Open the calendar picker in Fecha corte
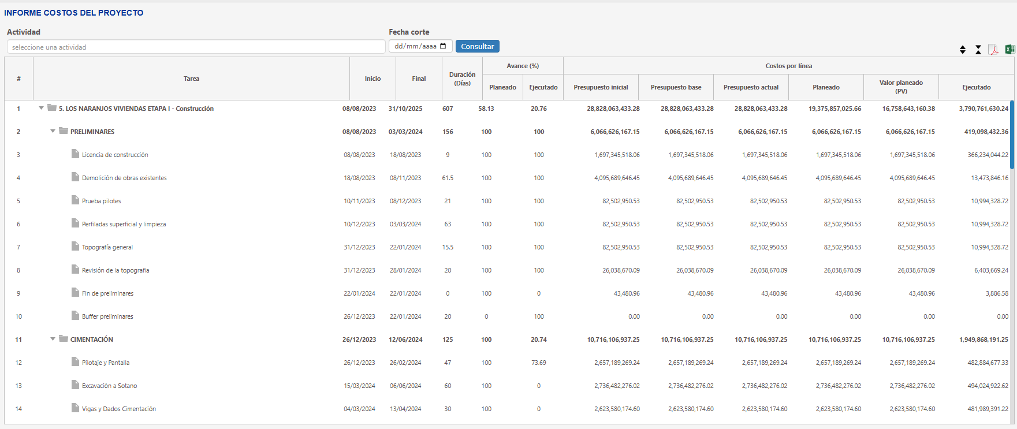The height and width of the screenshot is (429, 1017). [x=444, y=46]
